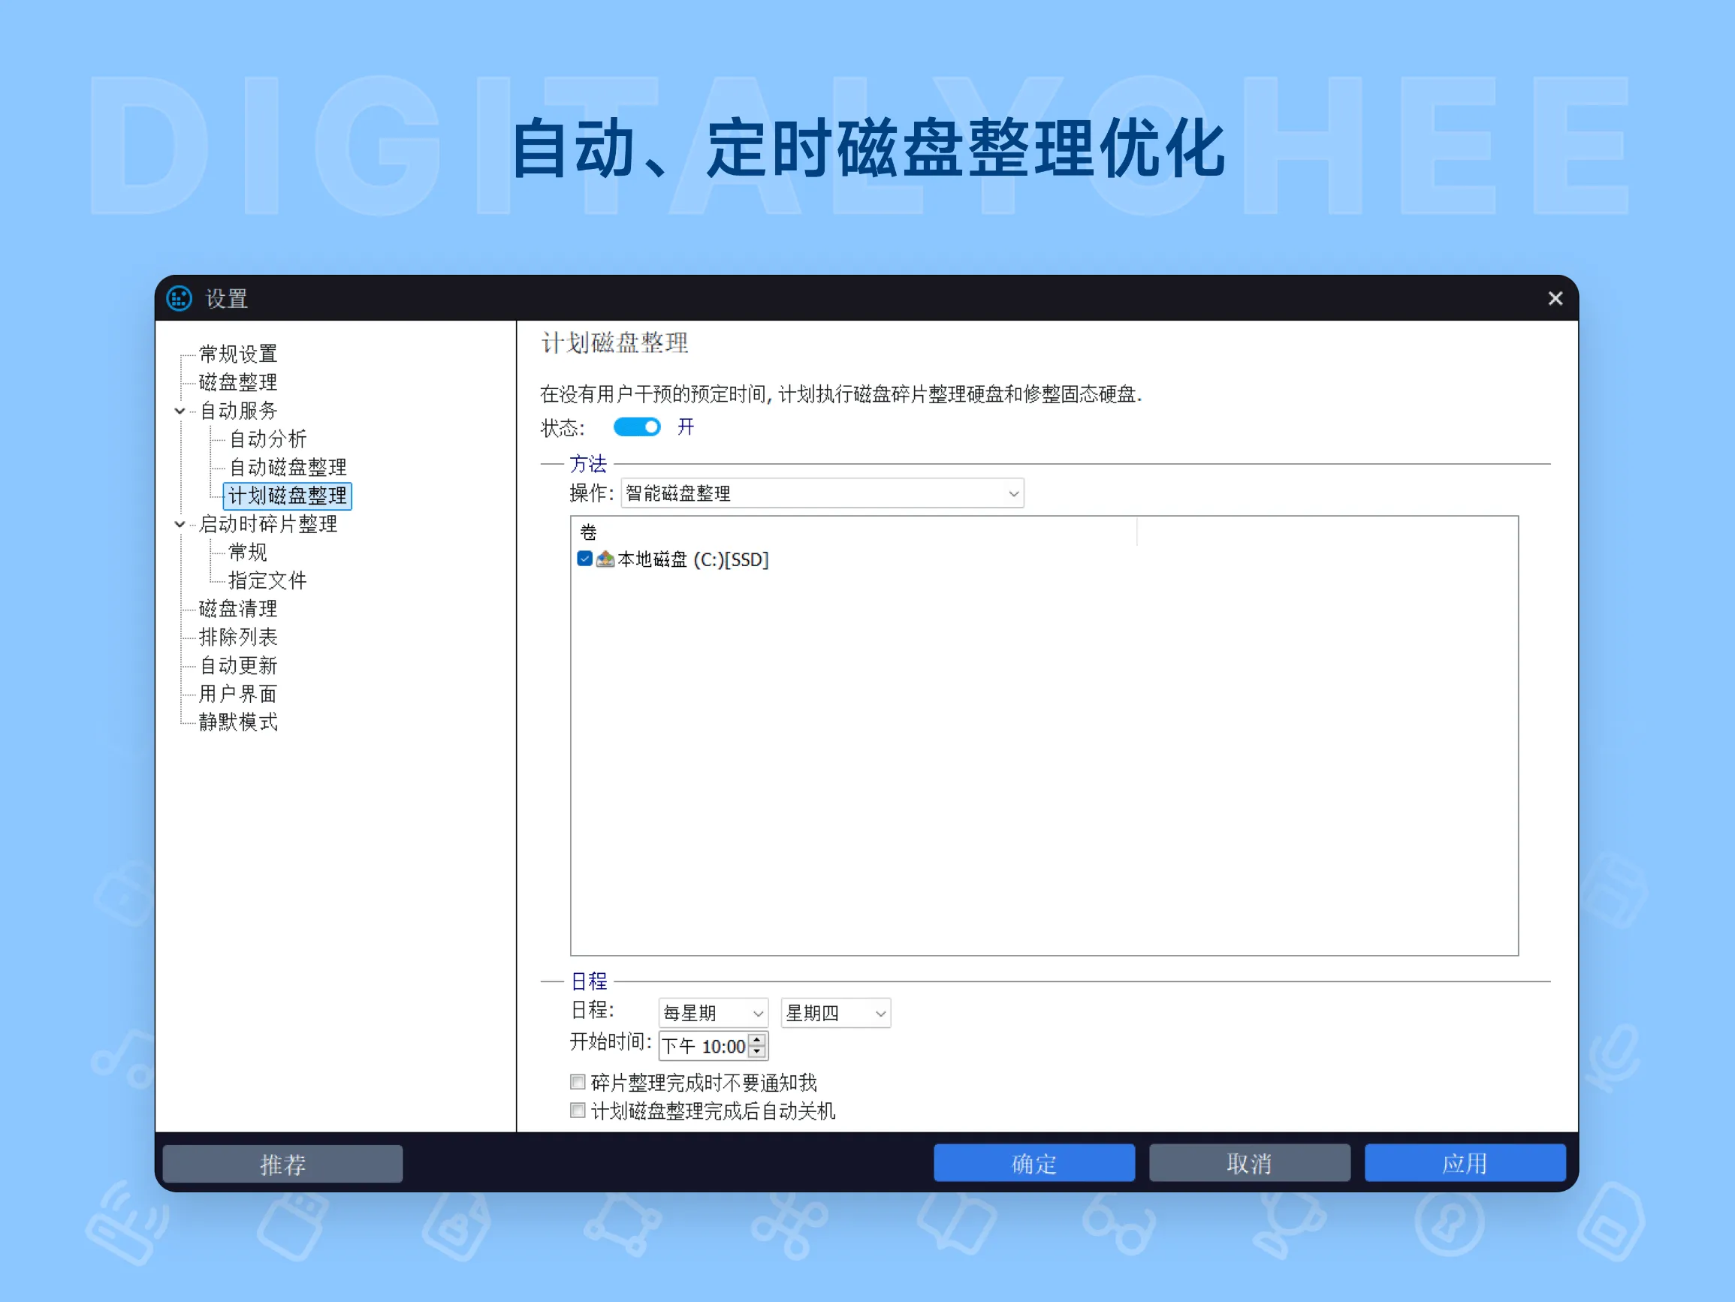1735x1302 pixels.
Task: Click the 开始时间 field showing 下午 10:00
Action: (x=705, y=1045)
